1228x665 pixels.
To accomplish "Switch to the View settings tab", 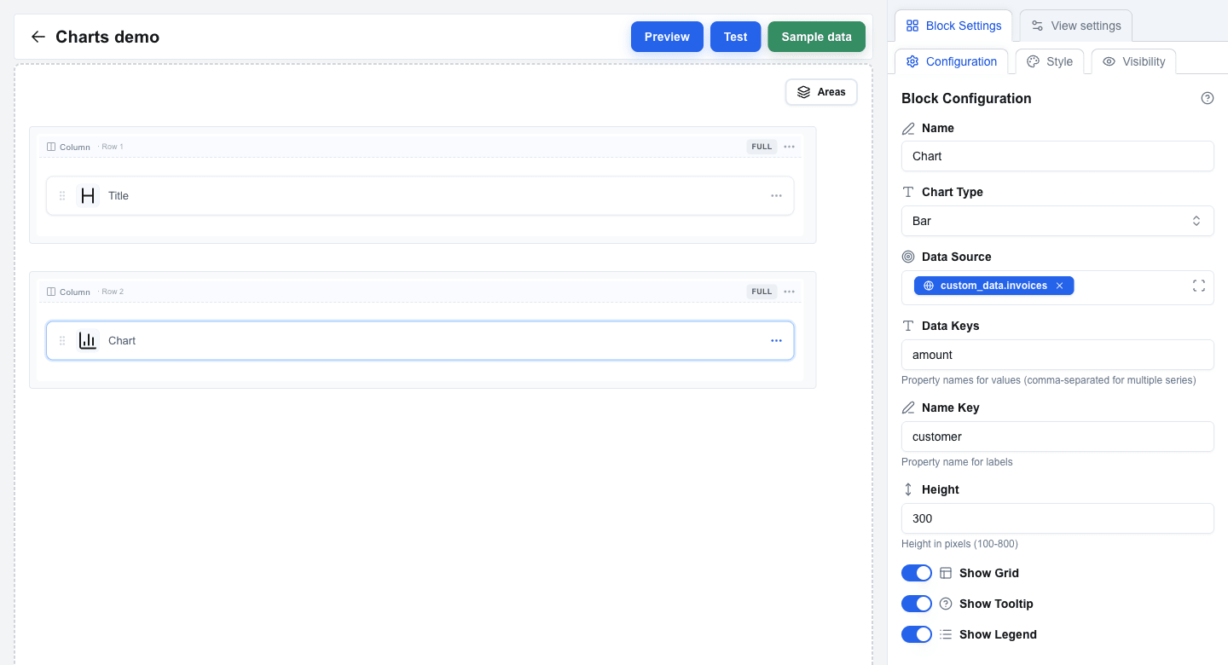I will pyautogui.click(x=1076, y=26).
